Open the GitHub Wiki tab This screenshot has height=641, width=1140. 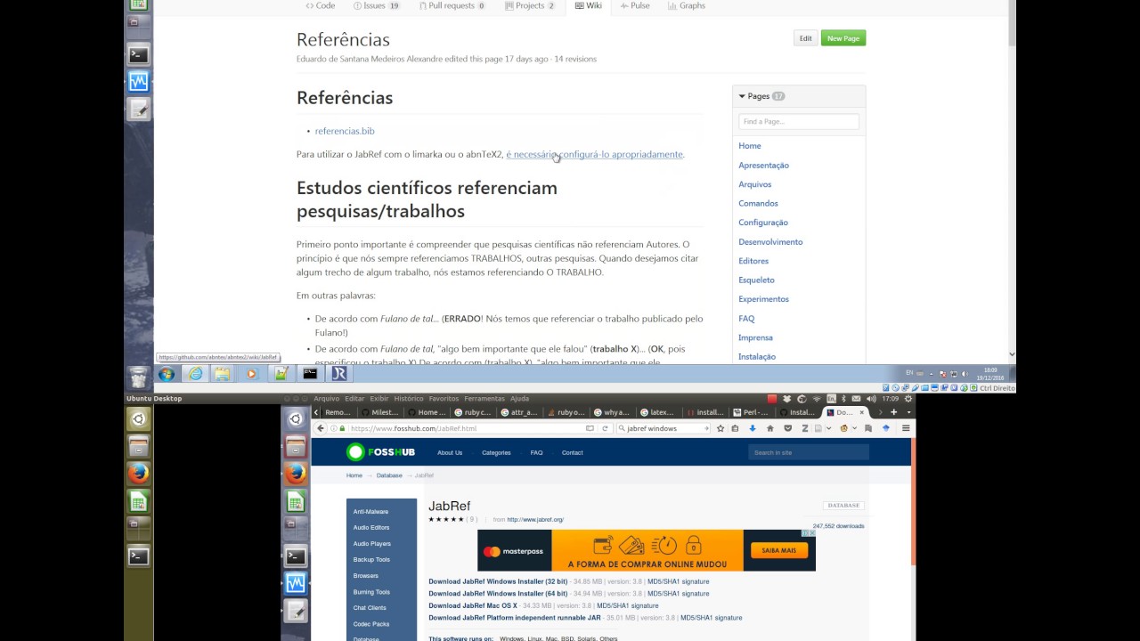click(x=588, y=5)
